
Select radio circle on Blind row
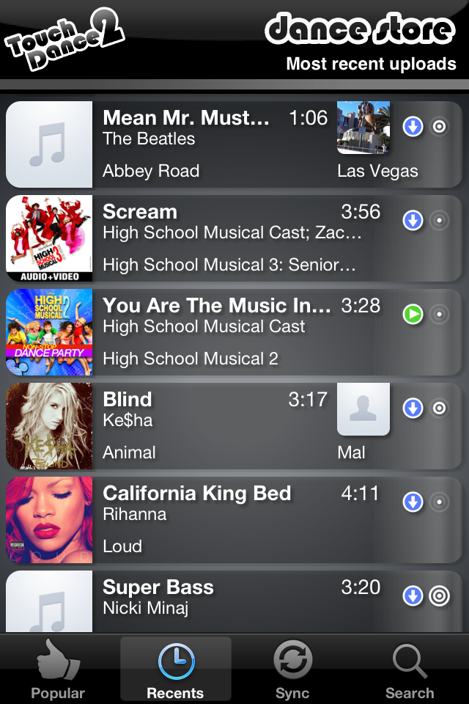coord(439,408)
